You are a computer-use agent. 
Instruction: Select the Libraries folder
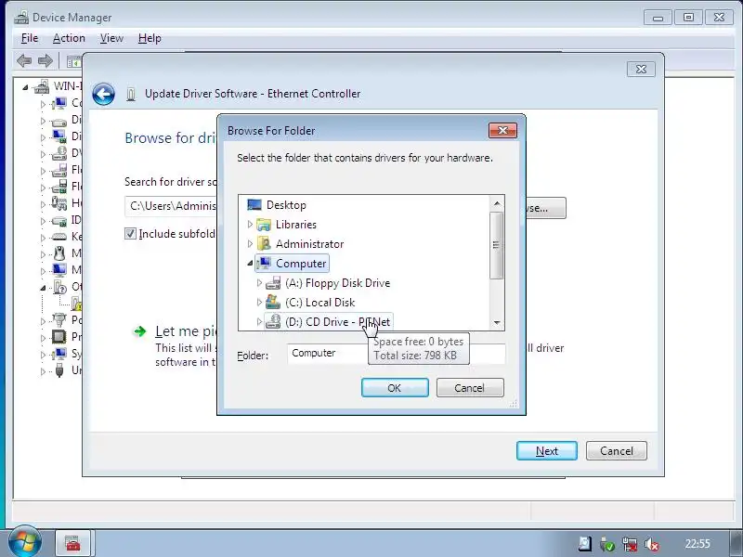[x=296, y=225]
